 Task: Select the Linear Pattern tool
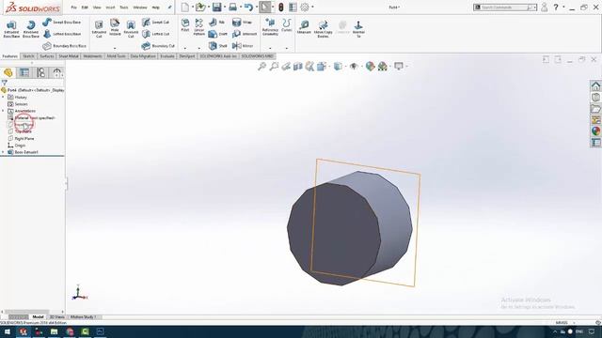pos(198,27)
